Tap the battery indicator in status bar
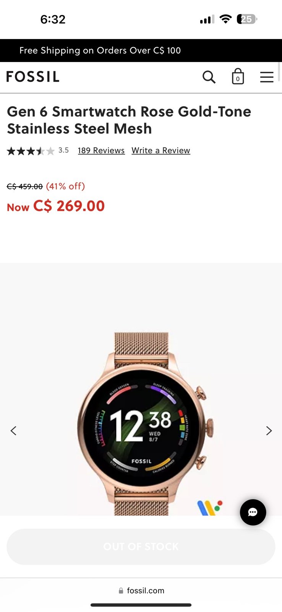 247,19
